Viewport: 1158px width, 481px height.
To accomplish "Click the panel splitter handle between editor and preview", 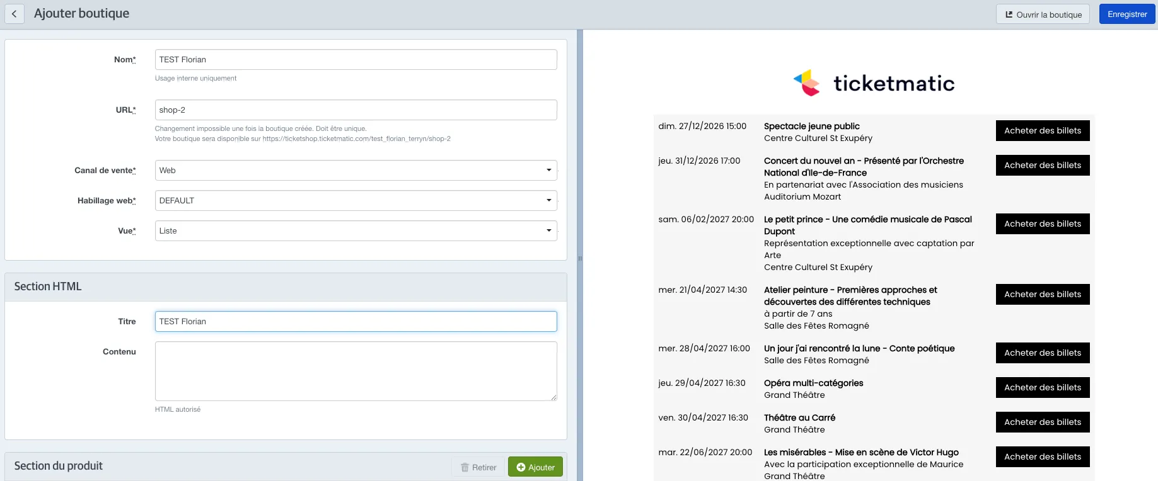I will coord(580,258).
